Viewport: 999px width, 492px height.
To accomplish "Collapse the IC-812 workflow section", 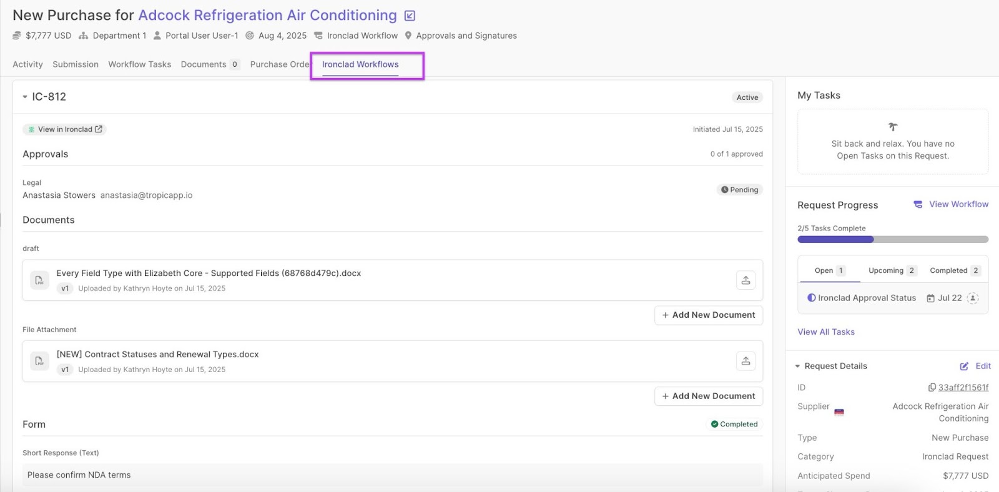I will click(x=25, y=97).
